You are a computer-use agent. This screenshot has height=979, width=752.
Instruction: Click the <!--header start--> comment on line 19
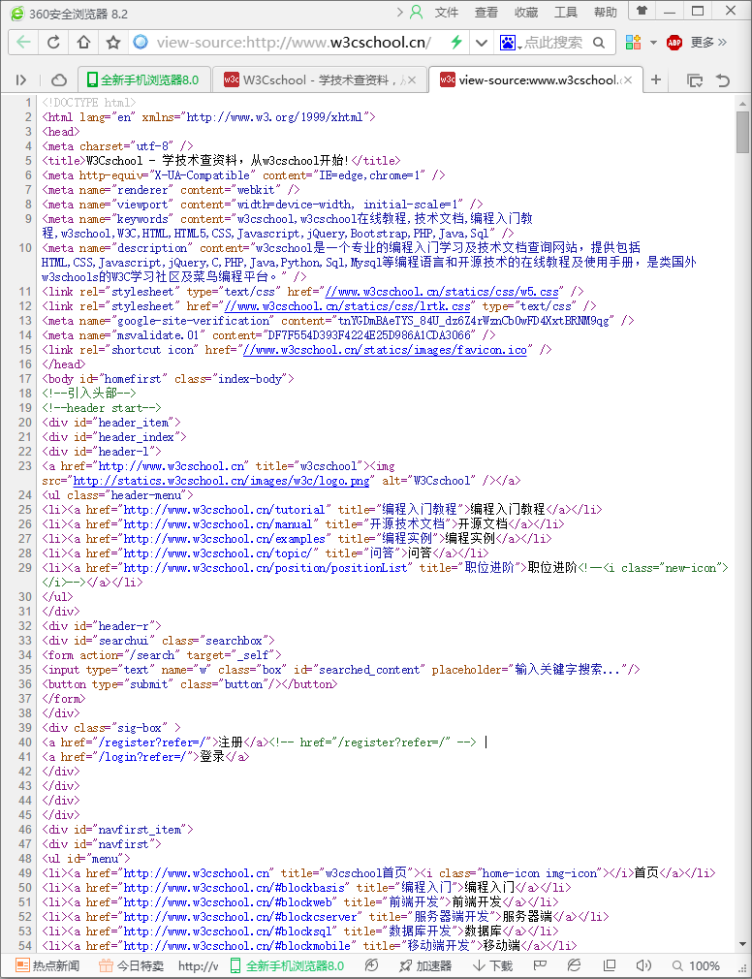pos(101,408)
